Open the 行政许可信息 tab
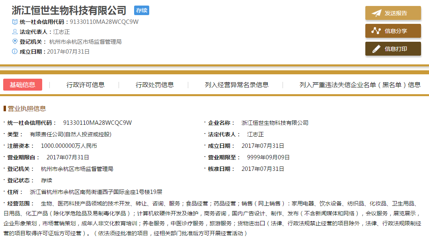The height and width of the screenshot is (242, 429). 86,85
